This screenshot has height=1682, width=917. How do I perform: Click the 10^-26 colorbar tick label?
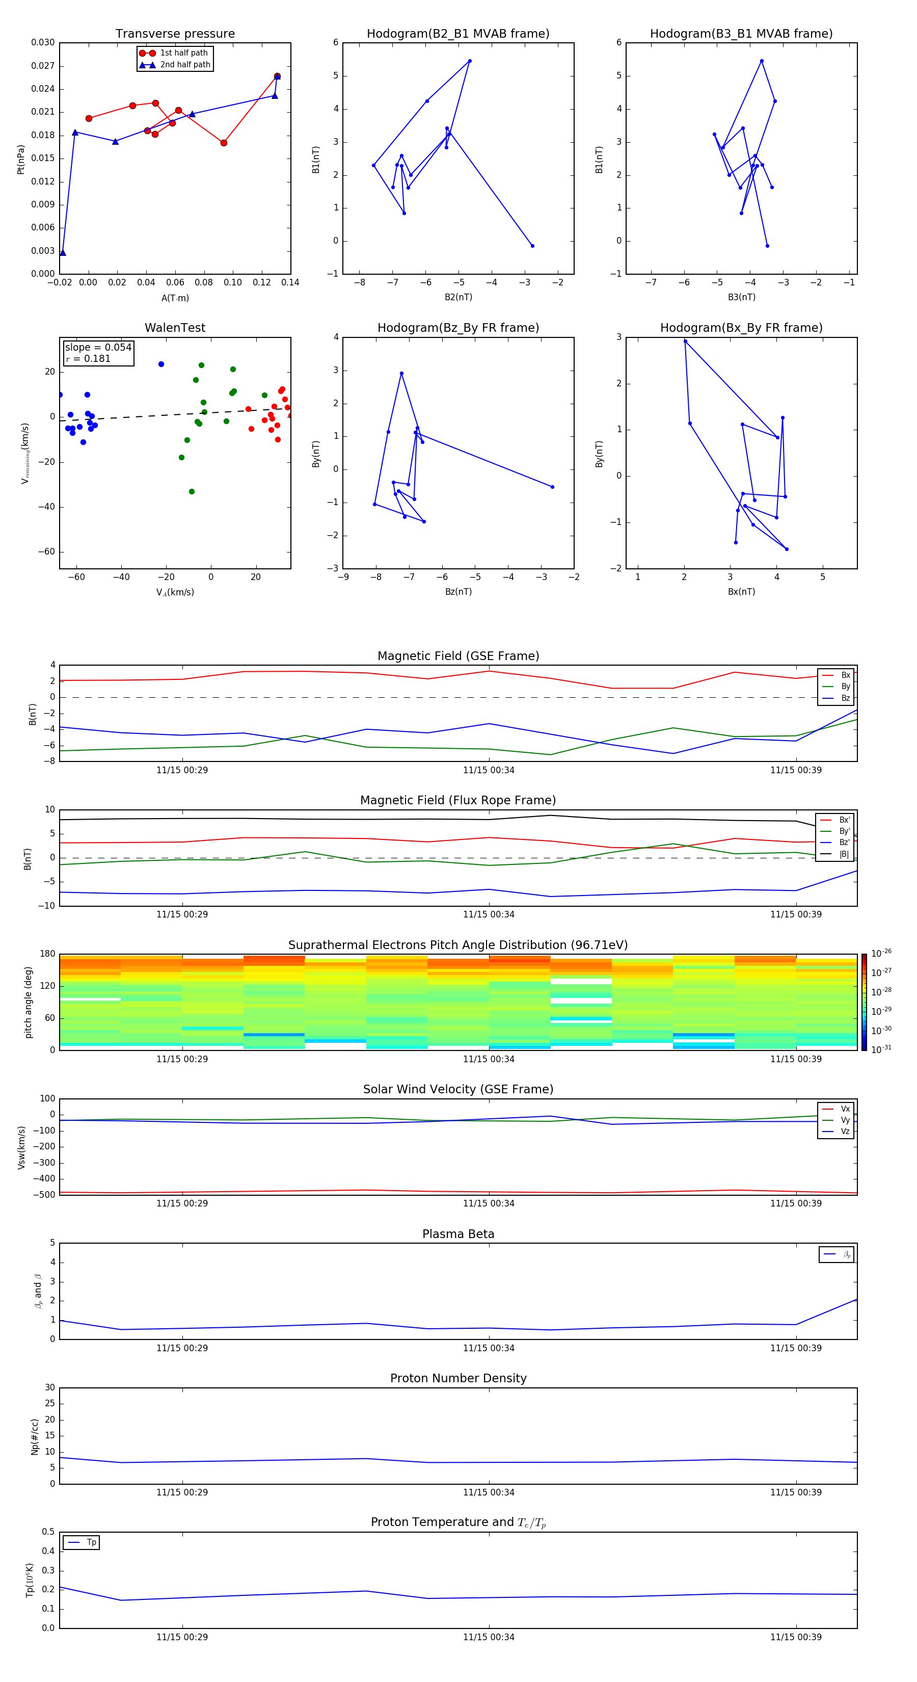coord(881,953)
